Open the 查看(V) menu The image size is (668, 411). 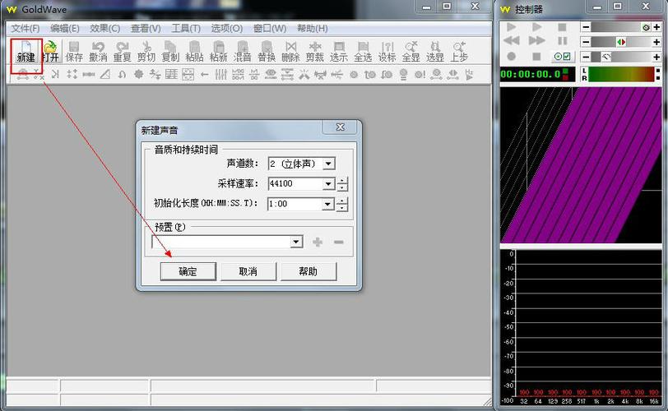(x=146, y=29)
